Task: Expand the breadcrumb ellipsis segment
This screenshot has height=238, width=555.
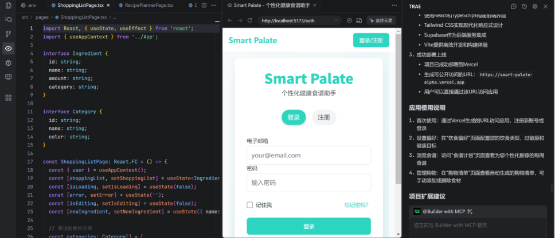Action: 114,17
